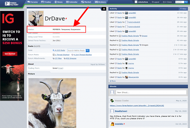Open Lenart80 link in 10 hr ago row
Image resolution: width=190 pixels, height=128 pixels.
pos(132,59)
